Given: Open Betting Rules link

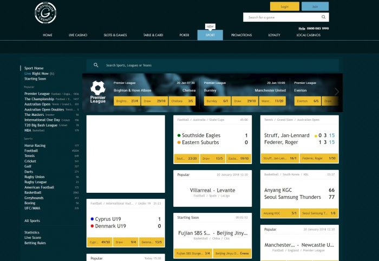Looking at the screenshot, I should (x=35, y=243).
